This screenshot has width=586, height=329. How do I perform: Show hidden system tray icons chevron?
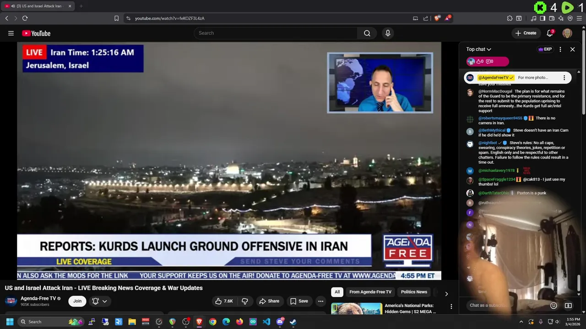click(x=521, y=322)
